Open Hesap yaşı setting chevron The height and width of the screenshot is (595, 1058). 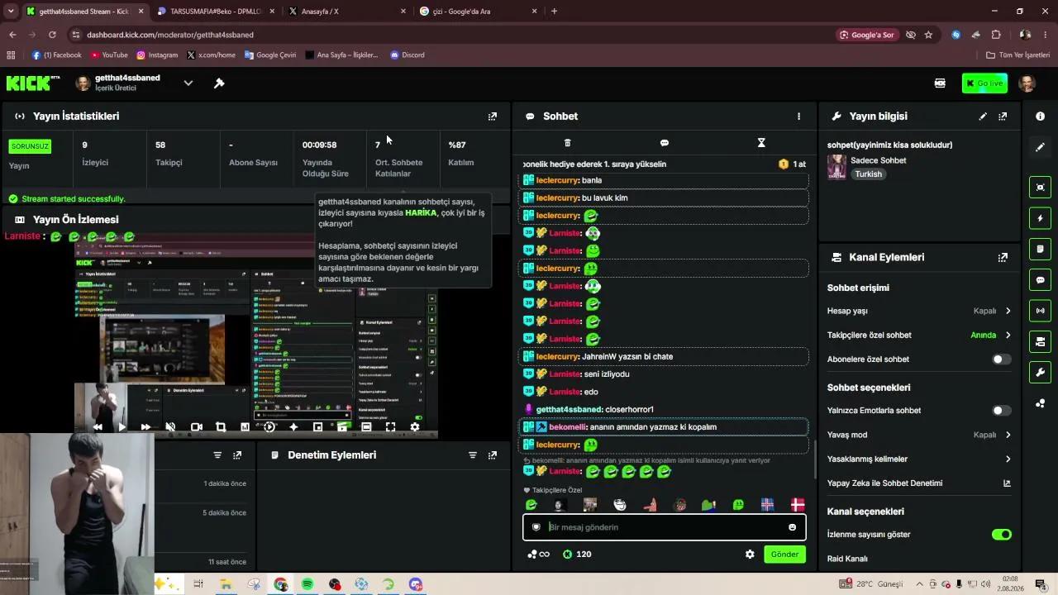coord(1008,312)
